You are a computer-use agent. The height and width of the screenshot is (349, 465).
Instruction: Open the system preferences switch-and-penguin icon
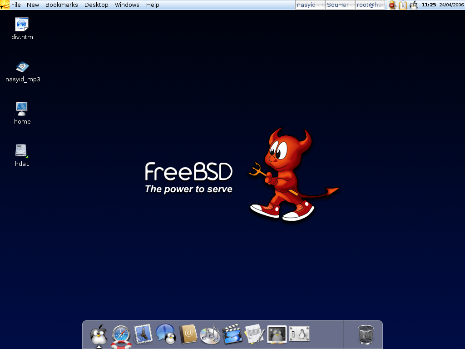point(299,334)
